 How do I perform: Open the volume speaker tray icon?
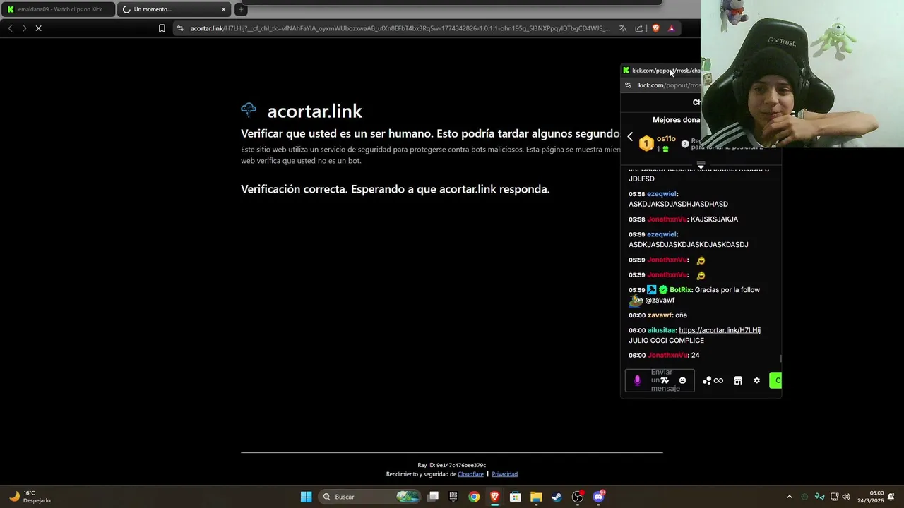(x=846, y=497)
